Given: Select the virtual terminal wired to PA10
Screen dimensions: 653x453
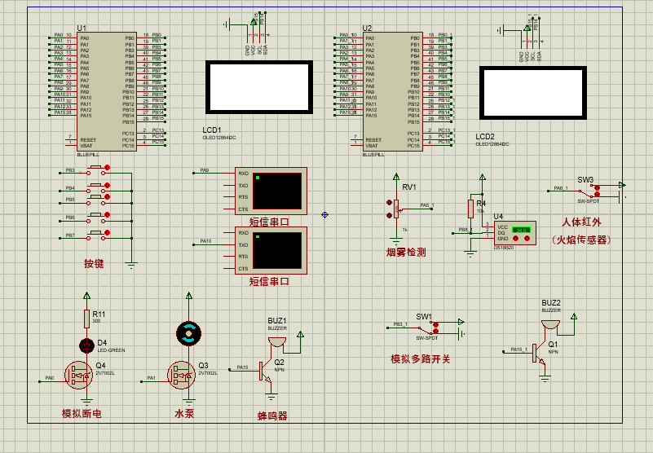Looking at the screenshot, I should (x=271, y=251).
